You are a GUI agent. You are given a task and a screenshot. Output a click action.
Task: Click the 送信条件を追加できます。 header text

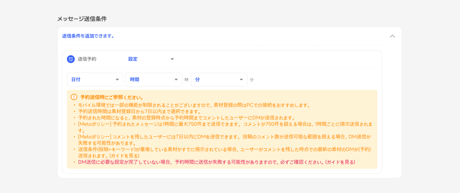[x=88, y=36]
